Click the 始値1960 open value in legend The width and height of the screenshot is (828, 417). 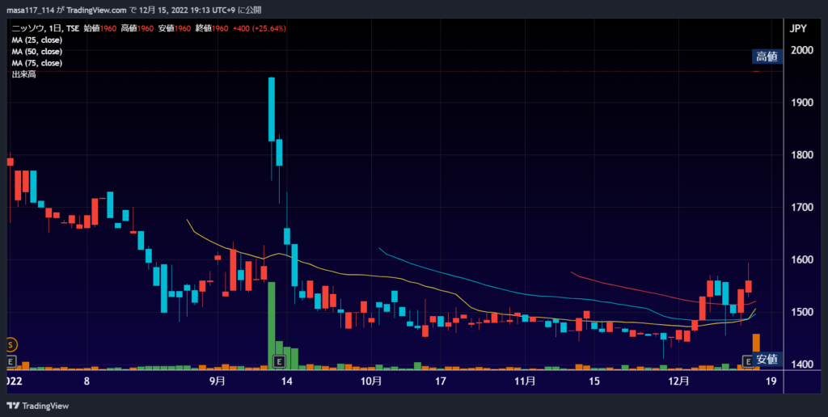(99, 28)
